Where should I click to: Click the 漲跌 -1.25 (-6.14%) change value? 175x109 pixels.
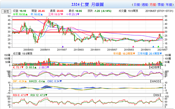(99, 11)
